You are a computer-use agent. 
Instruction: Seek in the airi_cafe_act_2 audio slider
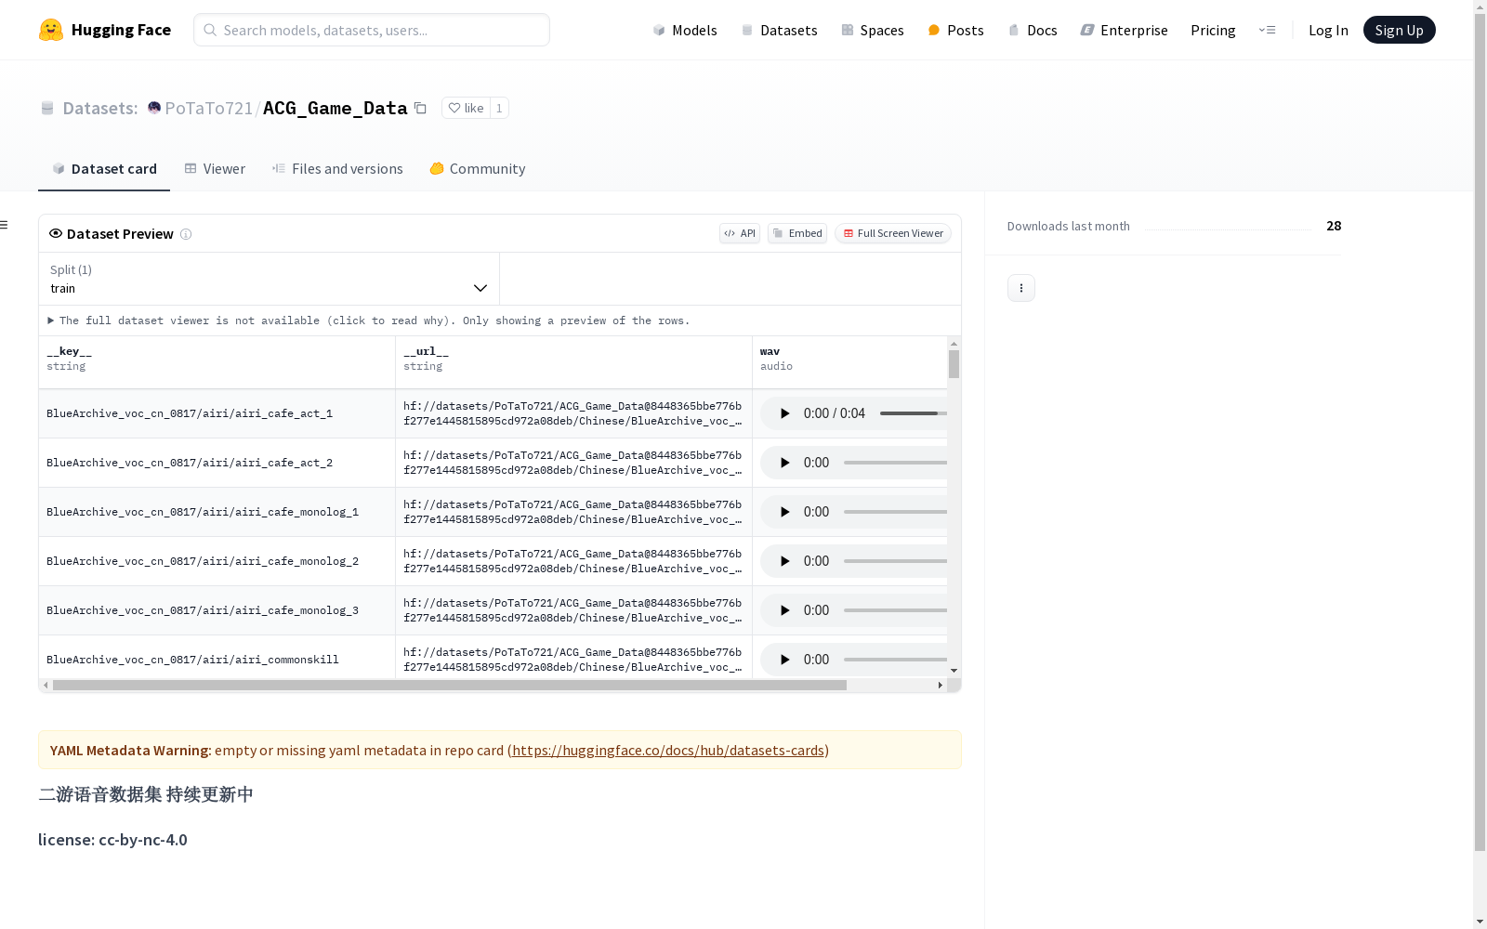(895, 463)
